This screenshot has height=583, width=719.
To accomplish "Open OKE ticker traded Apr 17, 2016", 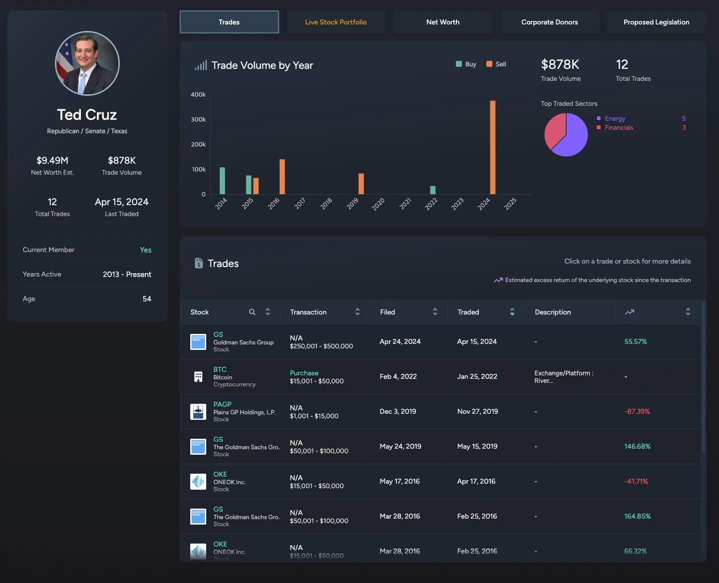I will coord(220,474).
